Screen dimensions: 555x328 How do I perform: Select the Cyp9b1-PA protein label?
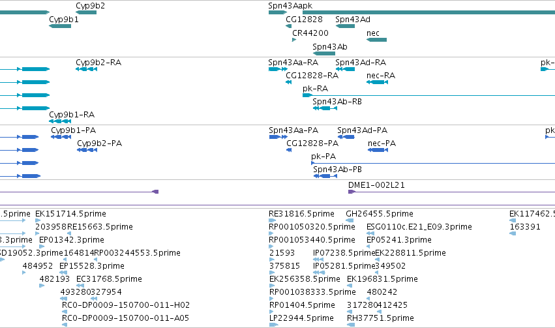(73, 130)
